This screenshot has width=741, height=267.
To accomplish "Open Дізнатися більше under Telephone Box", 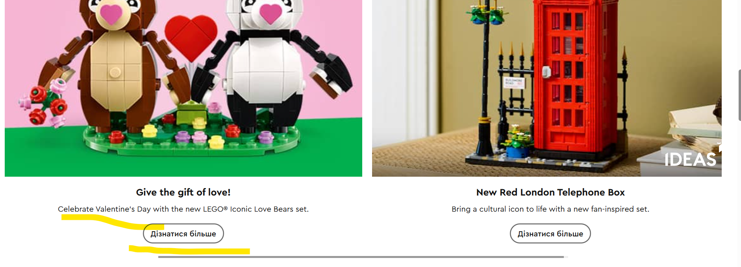I will pyautogui.click(x=550, y=234).
